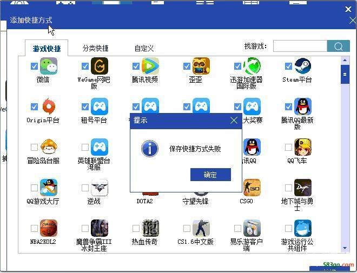This screenshot has width=357, height=273.
Task: Close the 提示 dialog with X
Action: tap(234, 121)
